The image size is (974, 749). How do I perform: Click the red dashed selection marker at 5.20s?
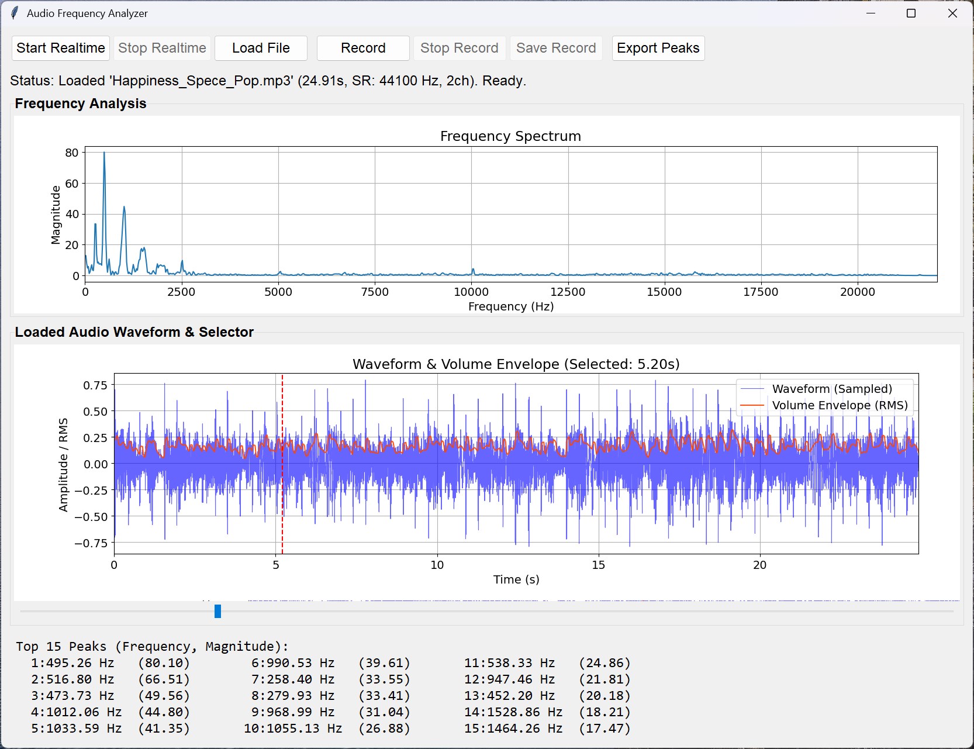(282, 462)
